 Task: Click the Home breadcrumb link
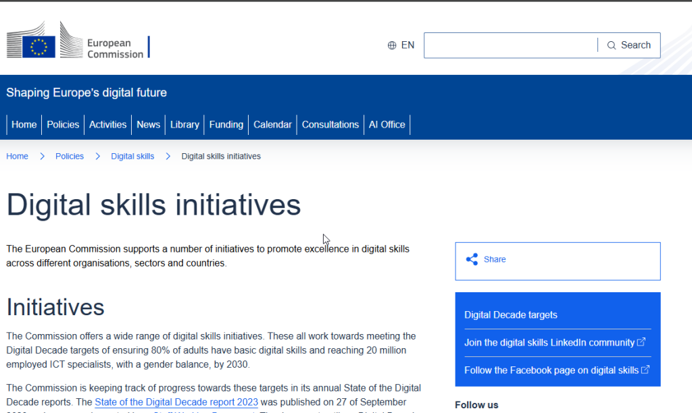point(18,157)
